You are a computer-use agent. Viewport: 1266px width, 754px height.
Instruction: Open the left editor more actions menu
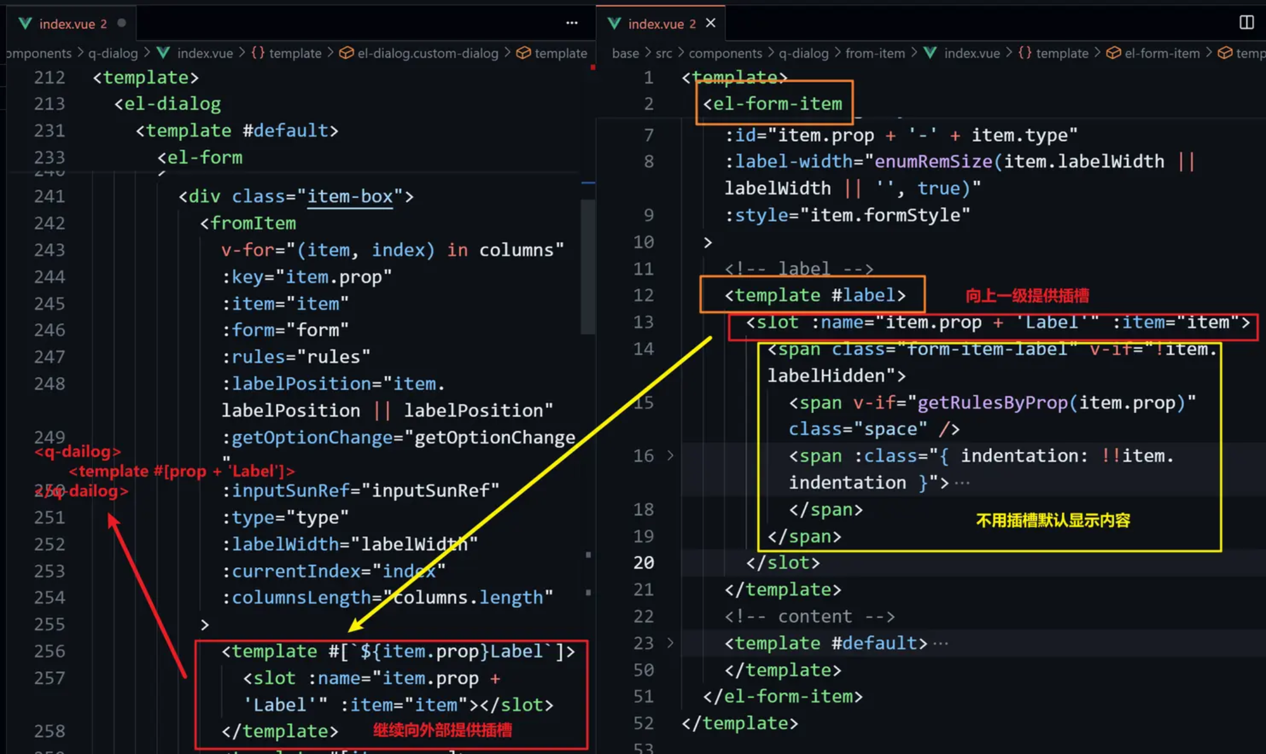point(572,23)
